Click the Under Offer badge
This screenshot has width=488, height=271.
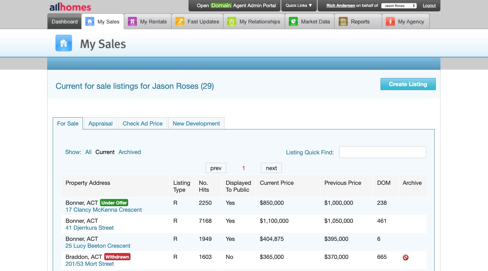click(x=114, y=203)
